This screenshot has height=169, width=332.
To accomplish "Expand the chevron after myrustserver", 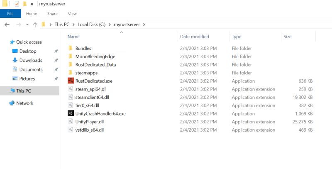I will point(144,24).
